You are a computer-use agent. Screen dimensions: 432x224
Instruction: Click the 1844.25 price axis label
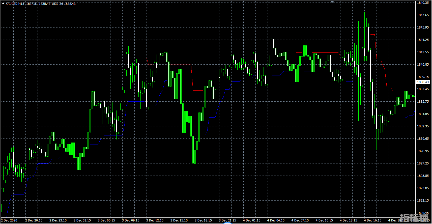point(423,40)
